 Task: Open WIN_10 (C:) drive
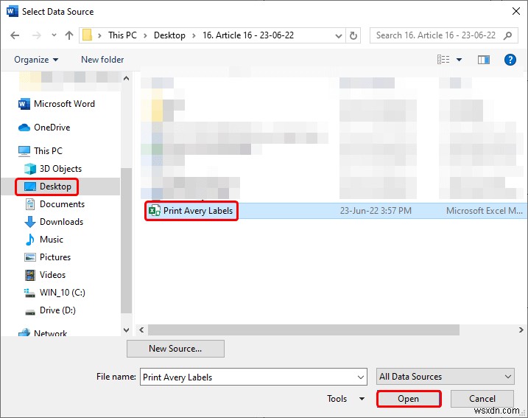click(x=63, y=292)
